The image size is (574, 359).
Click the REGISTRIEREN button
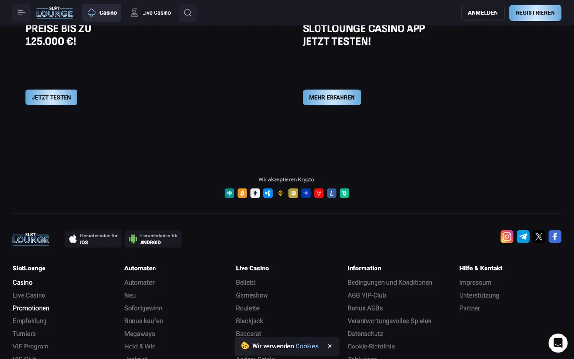[535, 13]
